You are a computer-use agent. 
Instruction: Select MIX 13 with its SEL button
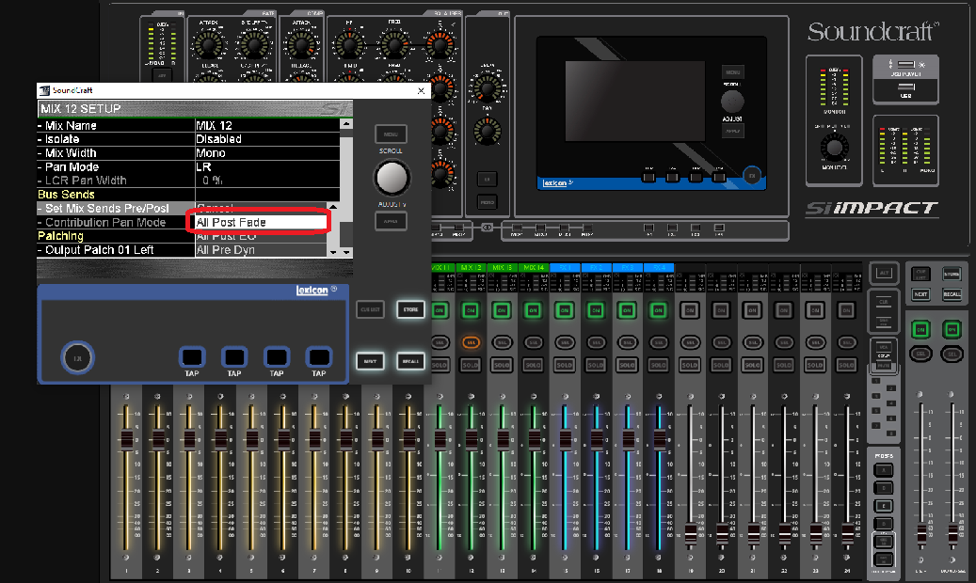502,342
